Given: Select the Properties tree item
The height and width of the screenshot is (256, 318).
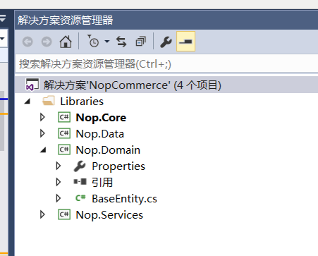Looking at the screenshot, I should (x=118, y=166).
